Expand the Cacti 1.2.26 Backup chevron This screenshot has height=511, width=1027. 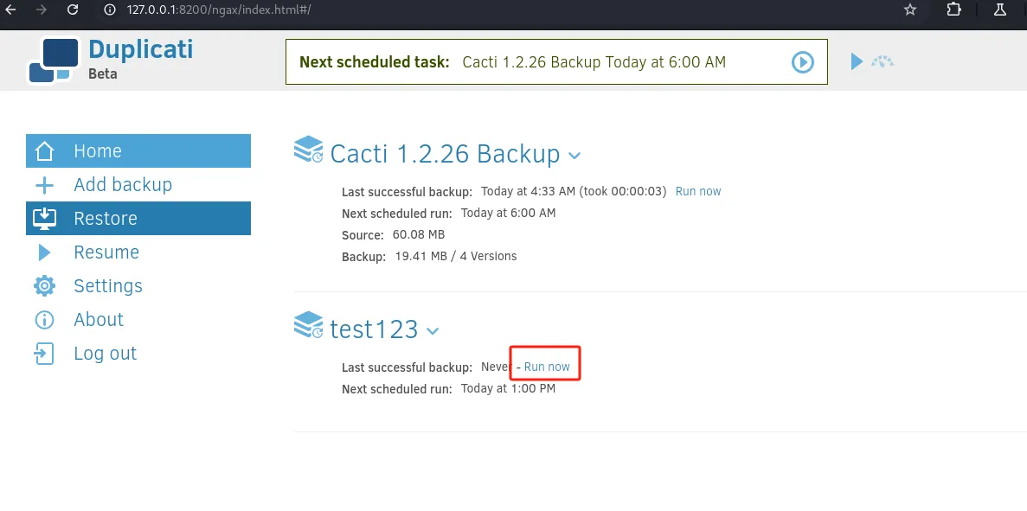pyautogui.click(x=574, y=156)
